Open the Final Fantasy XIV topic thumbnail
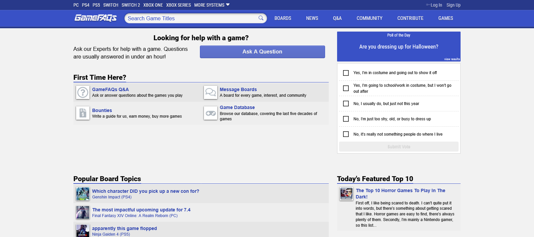534x237 pixels. [83, 212]
